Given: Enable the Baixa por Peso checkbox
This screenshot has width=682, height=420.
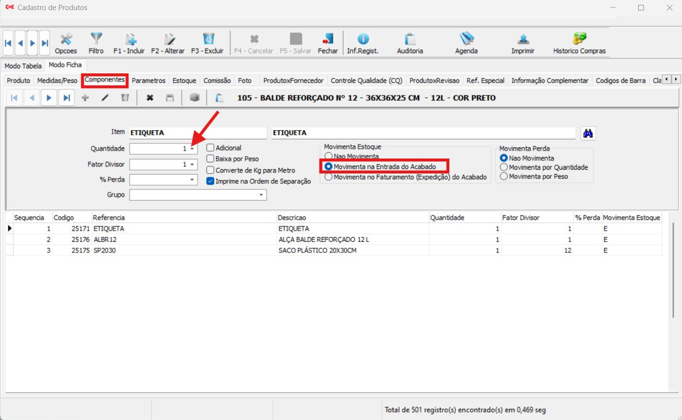Looking at the screenshot, I should pos(211,159).
